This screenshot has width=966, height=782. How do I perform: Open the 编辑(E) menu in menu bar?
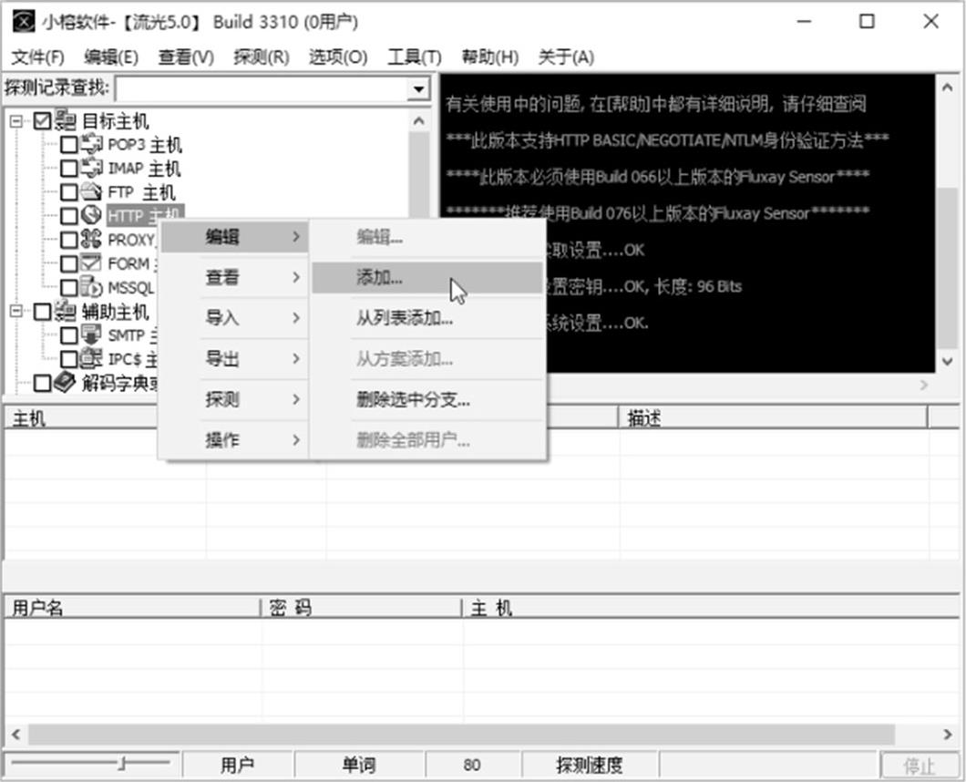(x=111, y=57)
